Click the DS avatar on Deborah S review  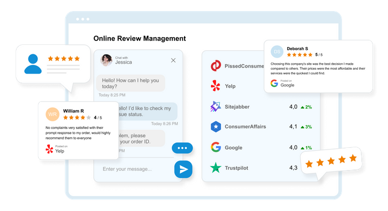pyautogui.click(x=277, y=52)
